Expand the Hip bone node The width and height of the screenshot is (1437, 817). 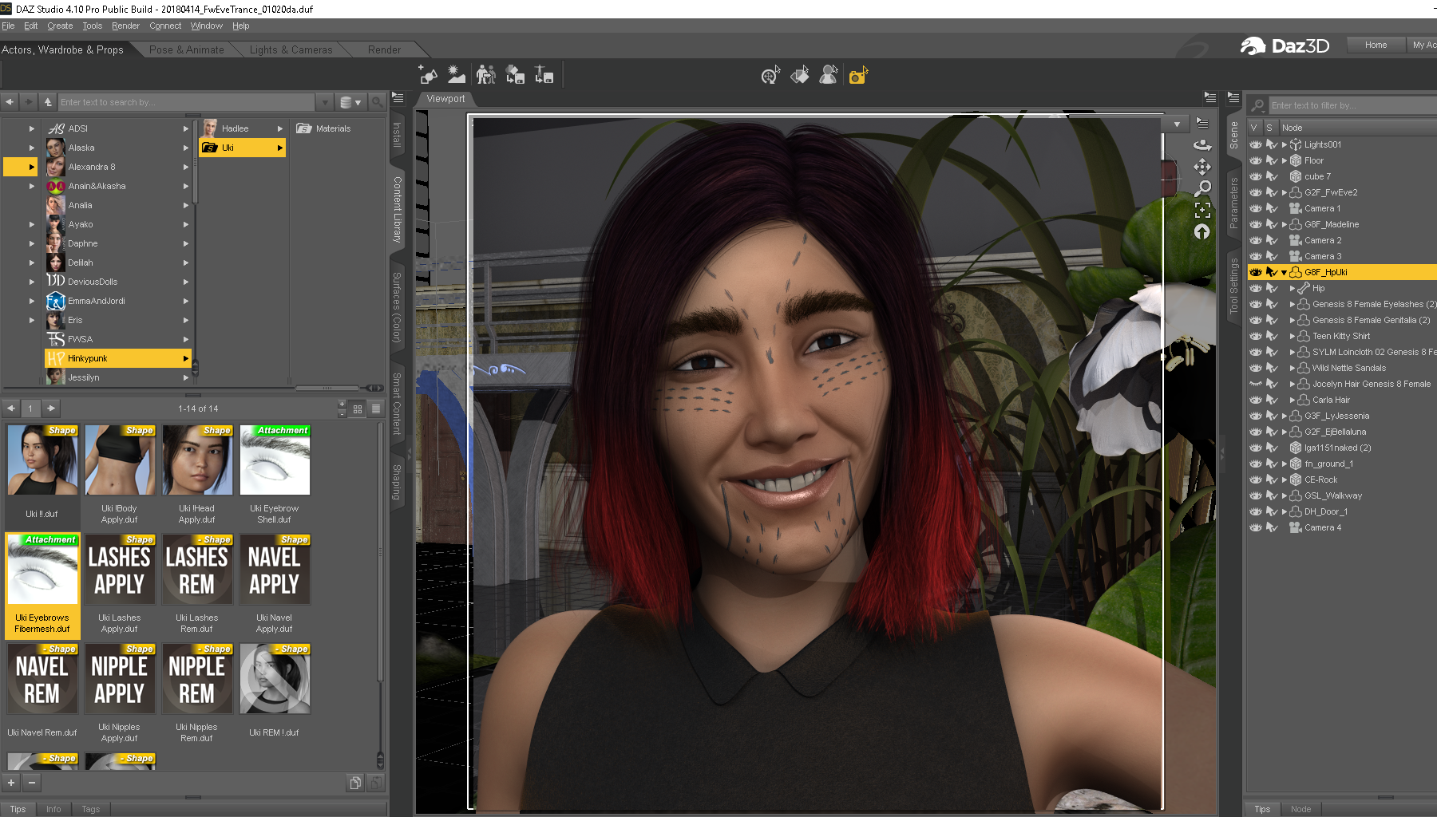[1293, 288]
